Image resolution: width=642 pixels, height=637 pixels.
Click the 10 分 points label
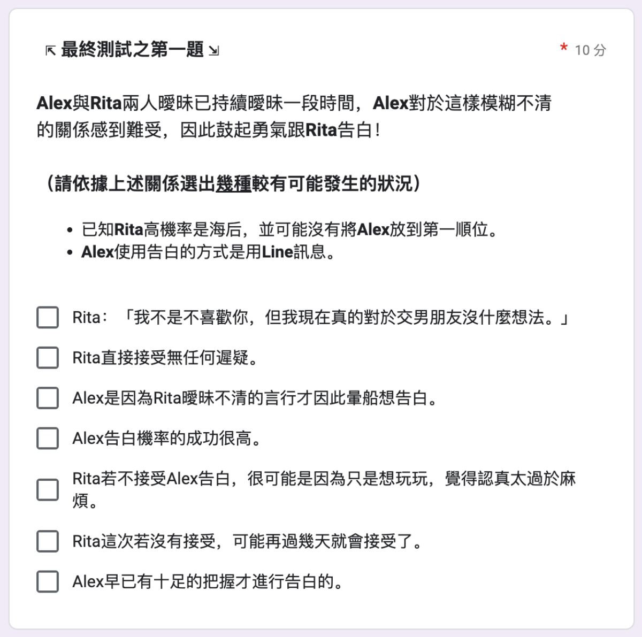[x=590, y=50]
